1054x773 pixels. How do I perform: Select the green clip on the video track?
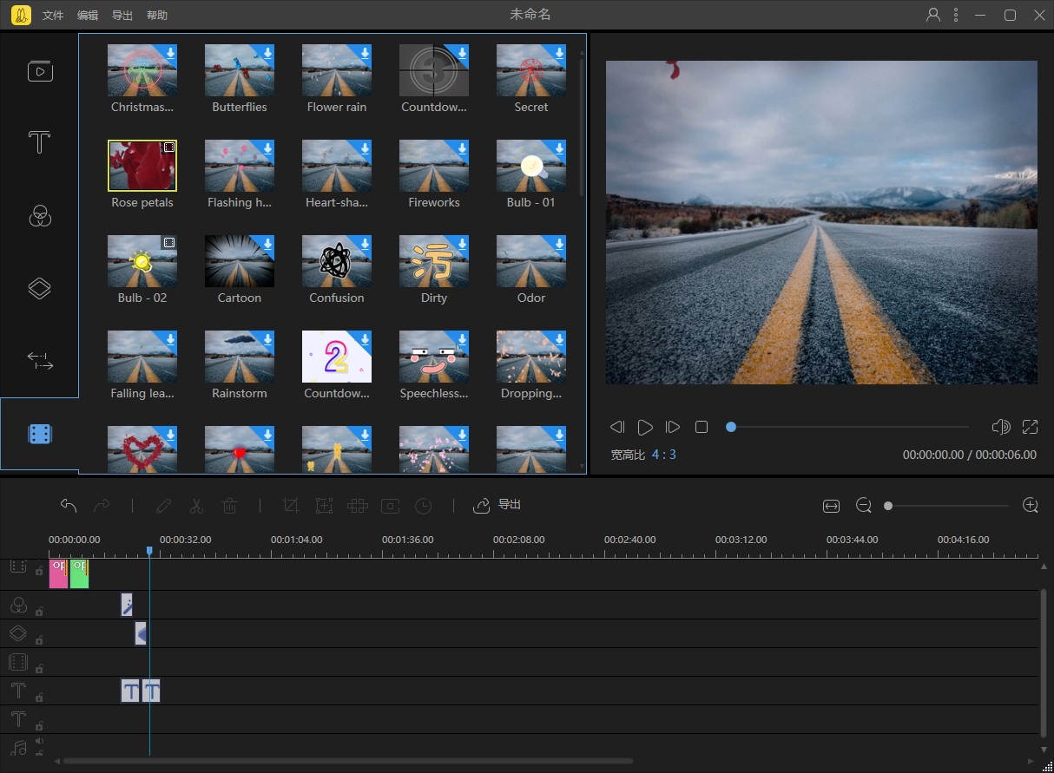coord(79,574)
